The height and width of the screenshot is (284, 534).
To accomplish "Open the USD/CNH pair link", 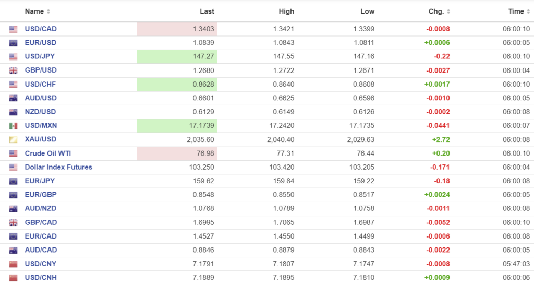I will (41, 278).
